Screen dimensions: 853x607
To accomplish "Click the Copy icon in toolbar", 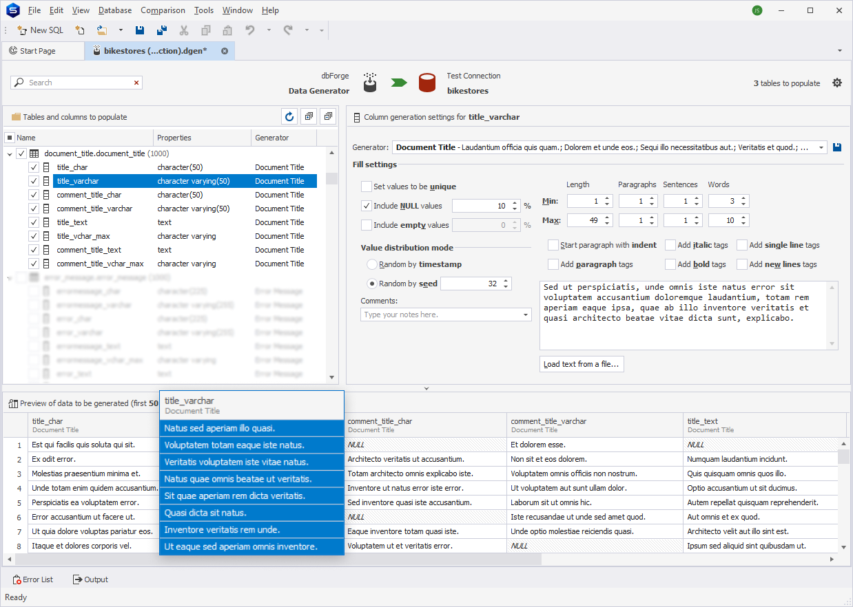I will click(206, 30).
